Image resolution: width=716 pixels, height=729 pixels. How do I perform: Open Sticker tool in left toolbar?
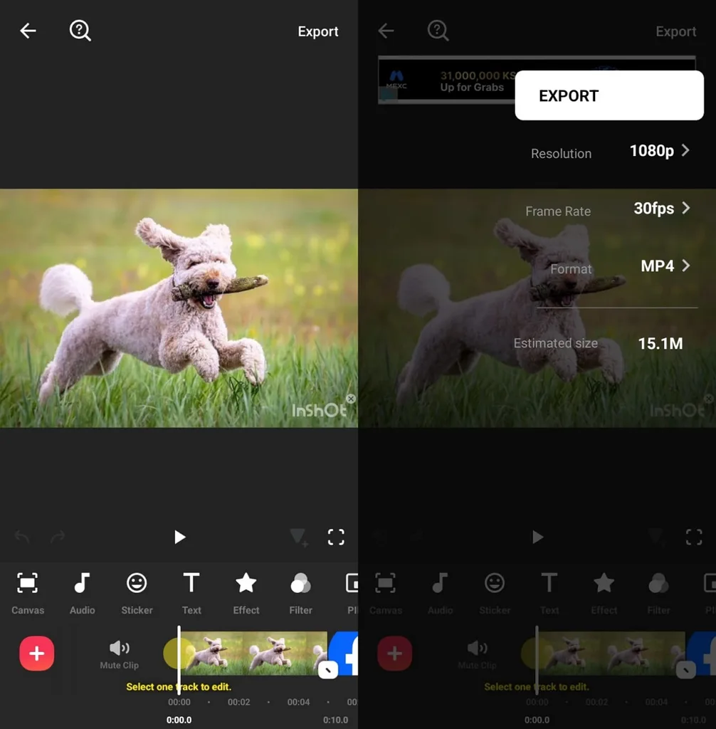click(137, 593)
